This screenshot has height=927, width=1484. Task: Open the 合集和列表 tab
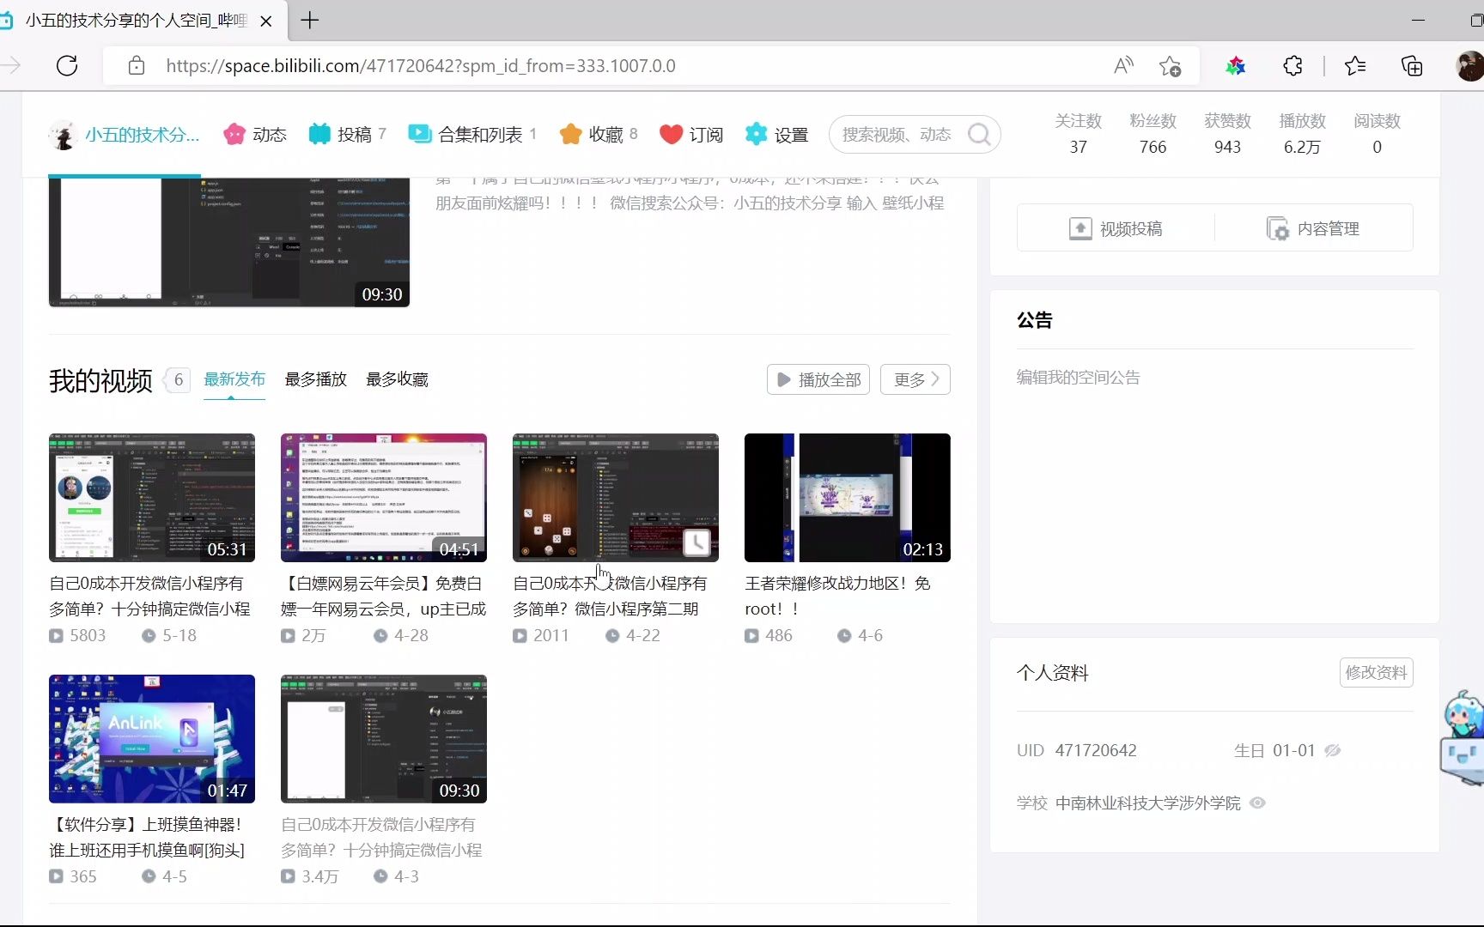472,135
